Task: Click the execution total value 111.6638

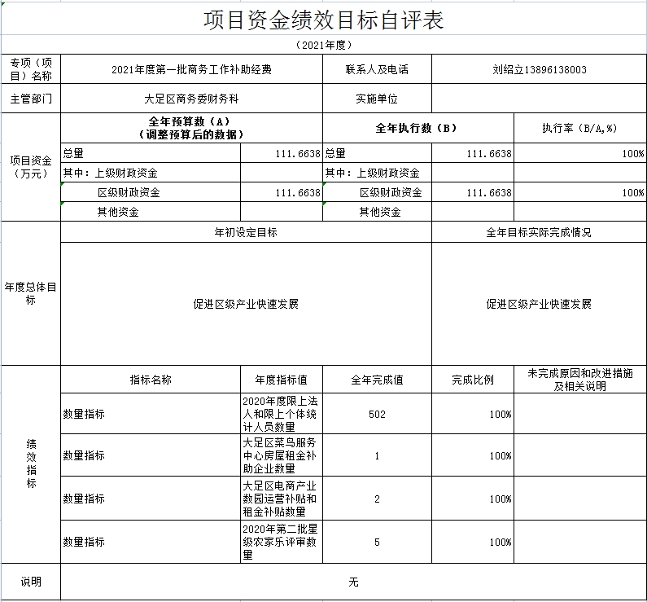Action: 473,153
